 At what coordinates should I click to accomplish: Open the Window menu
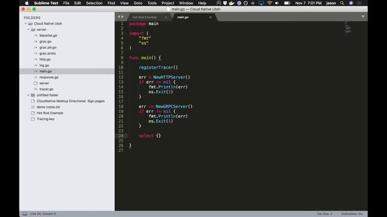tap(186, 3)
